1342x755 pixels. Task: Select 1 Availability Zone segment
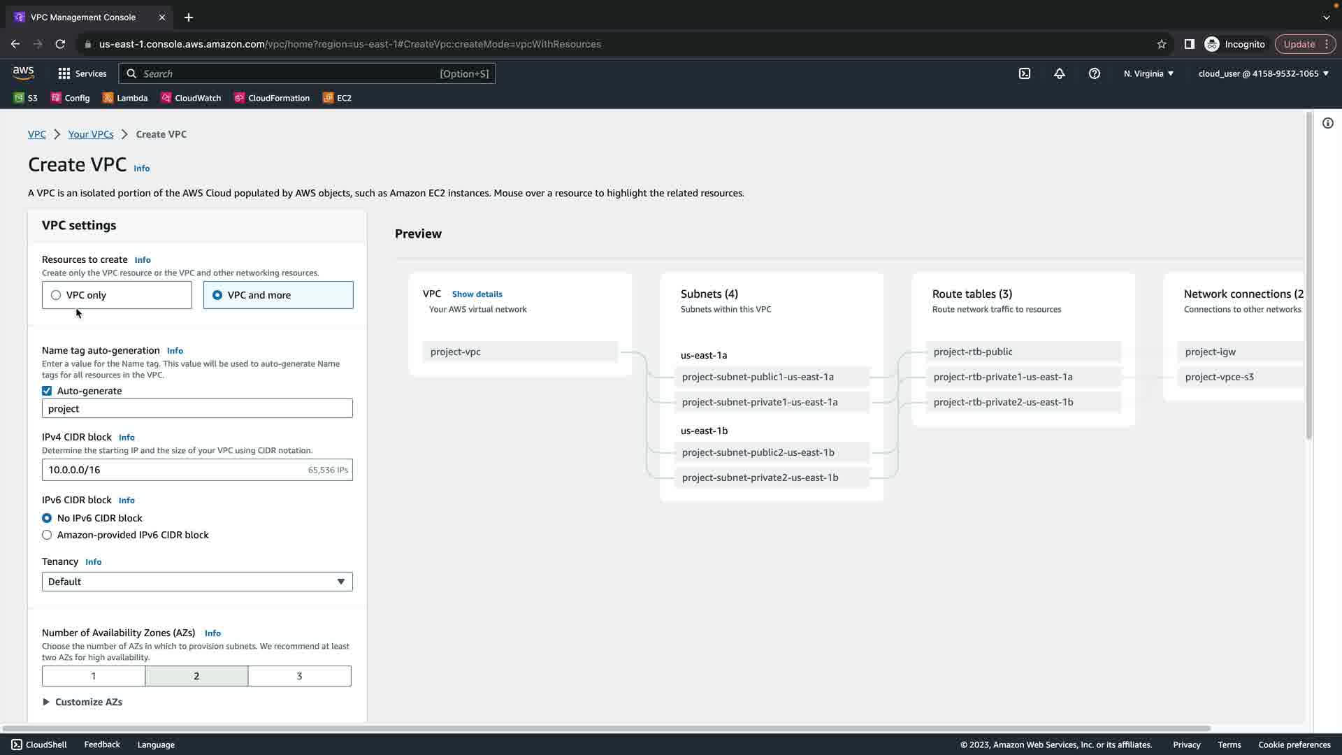pos(94,676)
